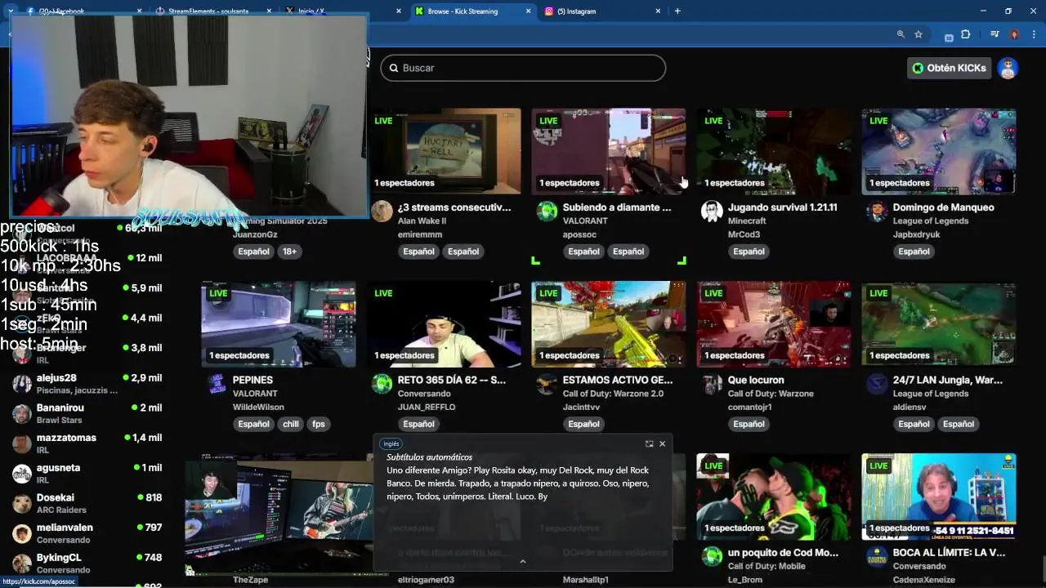The image size is (1046, 588).
Task: Open mazzatomas channel in sidebar
Action: pos(87,443)
